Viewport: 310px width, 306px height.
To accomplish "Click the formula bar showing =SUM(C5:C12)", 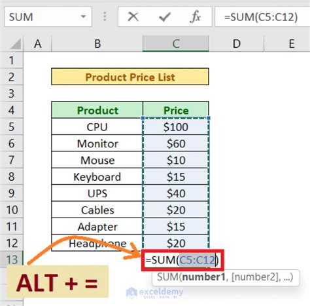I will pyautogui.click(x=262, y=17).
